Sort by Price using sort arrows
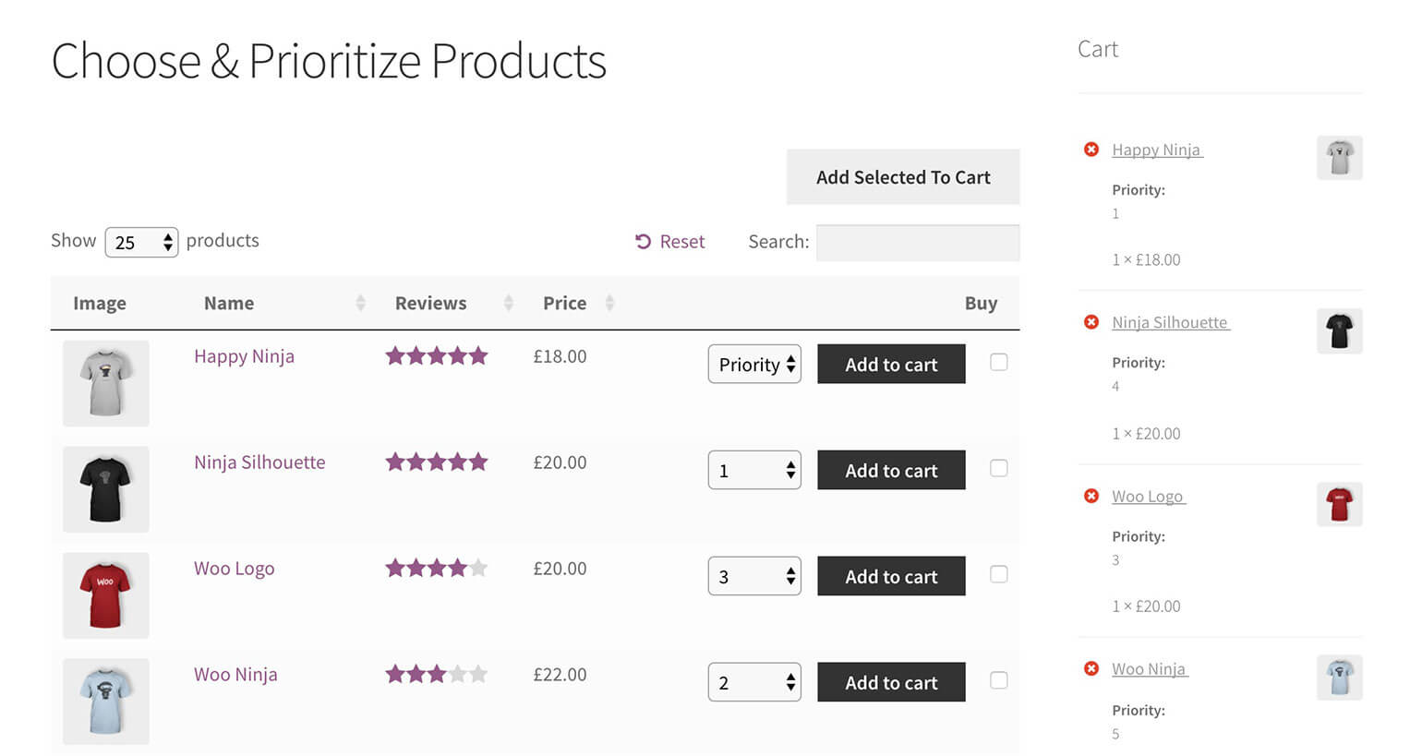The height and width of the screenshot is (756, 1422). click(609, 303)
